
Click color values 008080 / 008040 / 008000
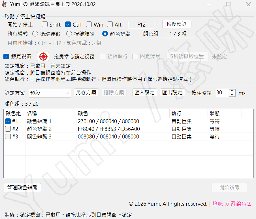pos(108,136)
